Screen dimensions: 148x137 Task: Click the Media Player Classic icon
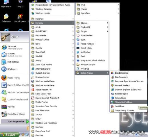[x=4, y=114]
